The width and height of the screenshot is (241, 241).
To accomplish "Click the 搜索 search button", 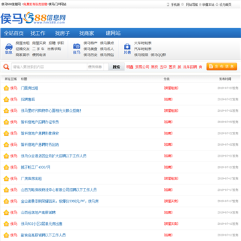I will click(x=116, y=67).
